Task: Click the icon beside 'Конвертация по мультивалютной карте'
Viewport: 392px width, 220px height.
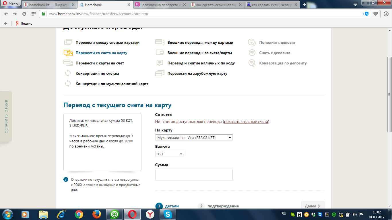Action: (68, 84)
